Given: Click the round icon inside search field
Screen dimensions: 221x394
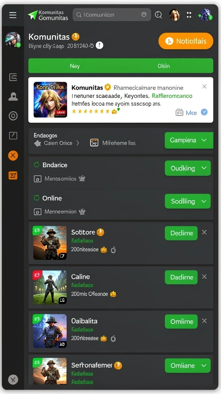Looking at the screenshot, I should click(144, 15).
